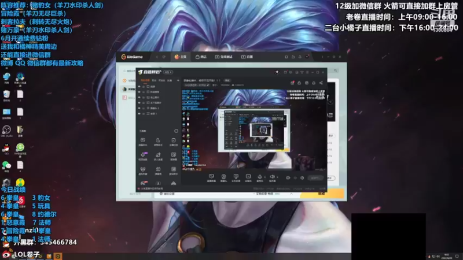Viewport: 463px width, 260px height.
Task: Open the OBS Studio desktop shortcut
Action: coord(6,131)
